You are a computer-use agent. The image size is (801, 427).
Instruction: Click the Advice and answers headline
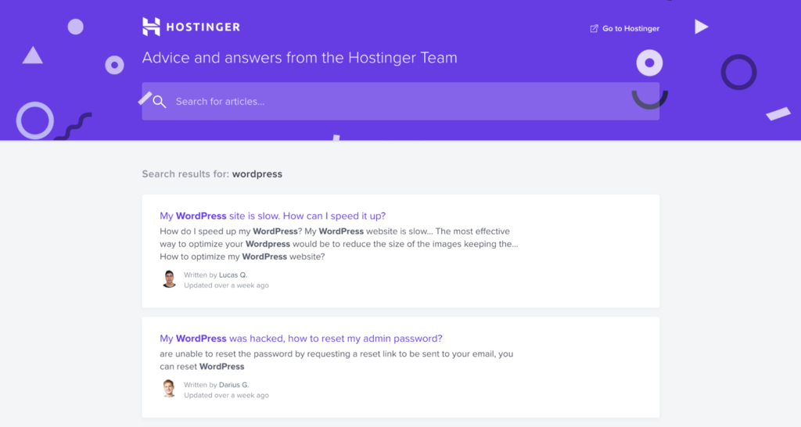pos(300,58)
